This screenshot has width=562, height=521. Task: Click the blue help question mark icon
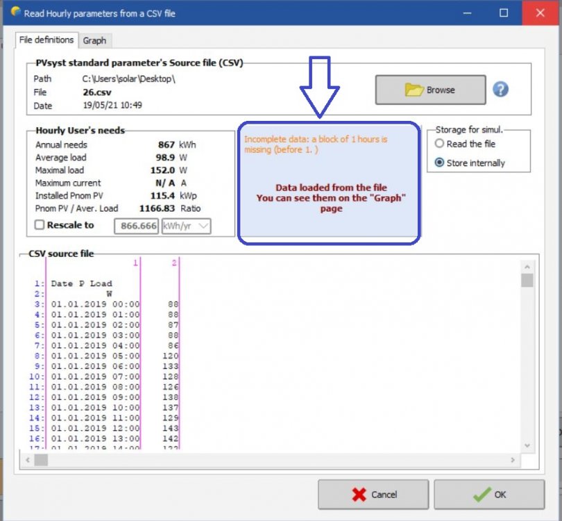tap(500, 90)
